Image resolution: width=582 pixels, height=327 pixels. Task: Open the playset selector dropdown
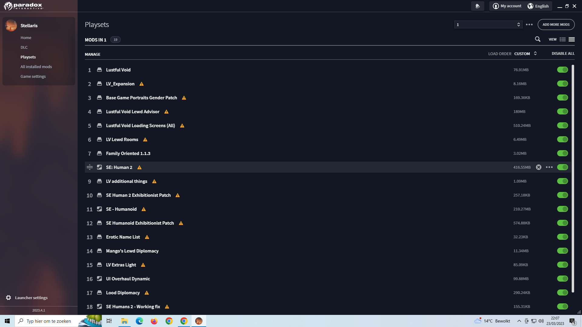click(x=488, y=24)
